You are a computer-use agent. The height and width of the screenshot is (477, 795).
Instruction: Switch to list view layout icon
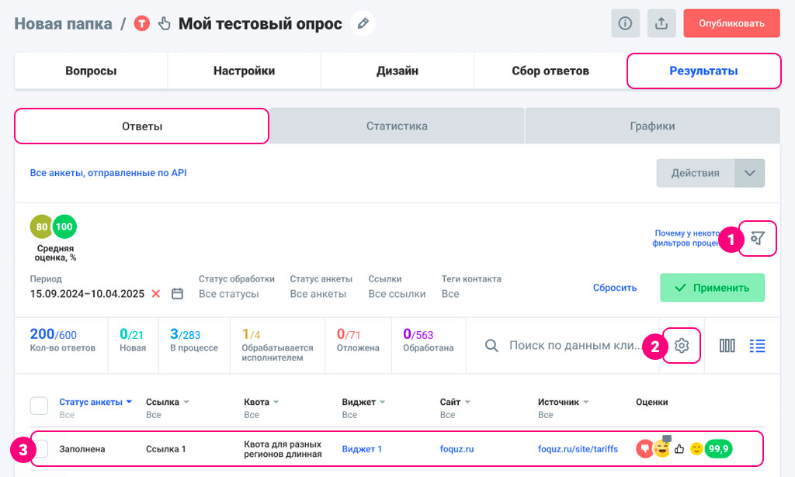click(x=757, y=346)
